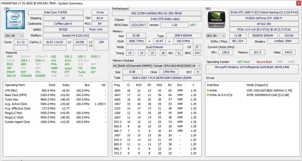Open the CPU #0 selector dropdown
Screen dimensions: 302x161
pos(14,36)
